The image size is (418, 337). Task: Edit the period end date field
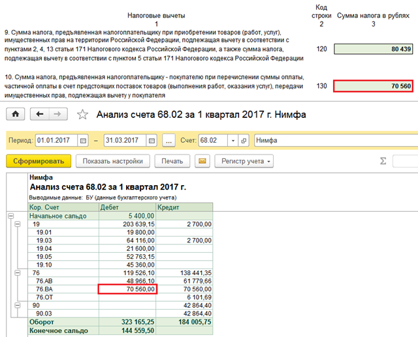(125, 140)
